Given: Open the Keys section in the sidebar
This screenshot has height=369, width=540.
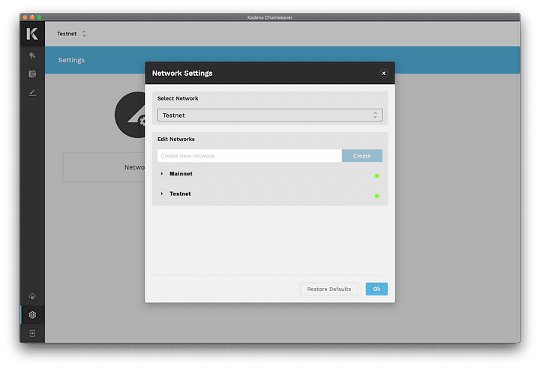Looking at the screenshot, I should point(32,55).
